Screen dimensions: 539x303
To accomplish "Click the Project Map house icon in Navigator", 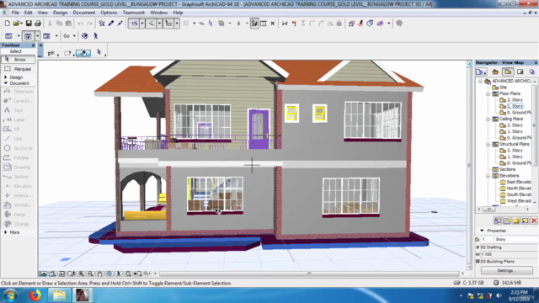I will point(495,72).
